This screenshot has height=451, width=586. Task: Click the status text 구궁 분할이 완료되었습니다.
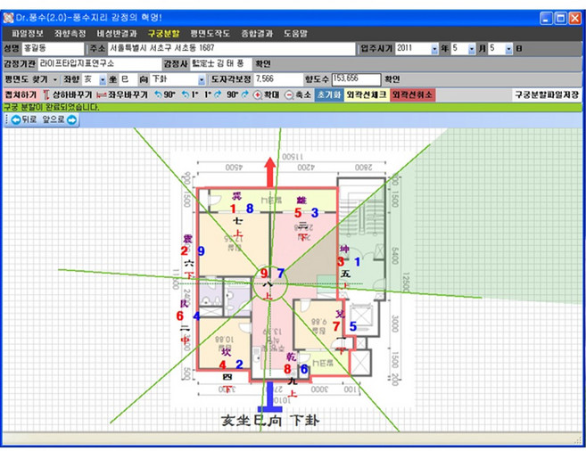coord(51,108)
